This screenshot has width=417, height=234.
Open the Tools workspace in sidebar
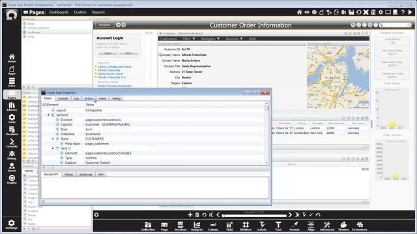click(12, 119)
